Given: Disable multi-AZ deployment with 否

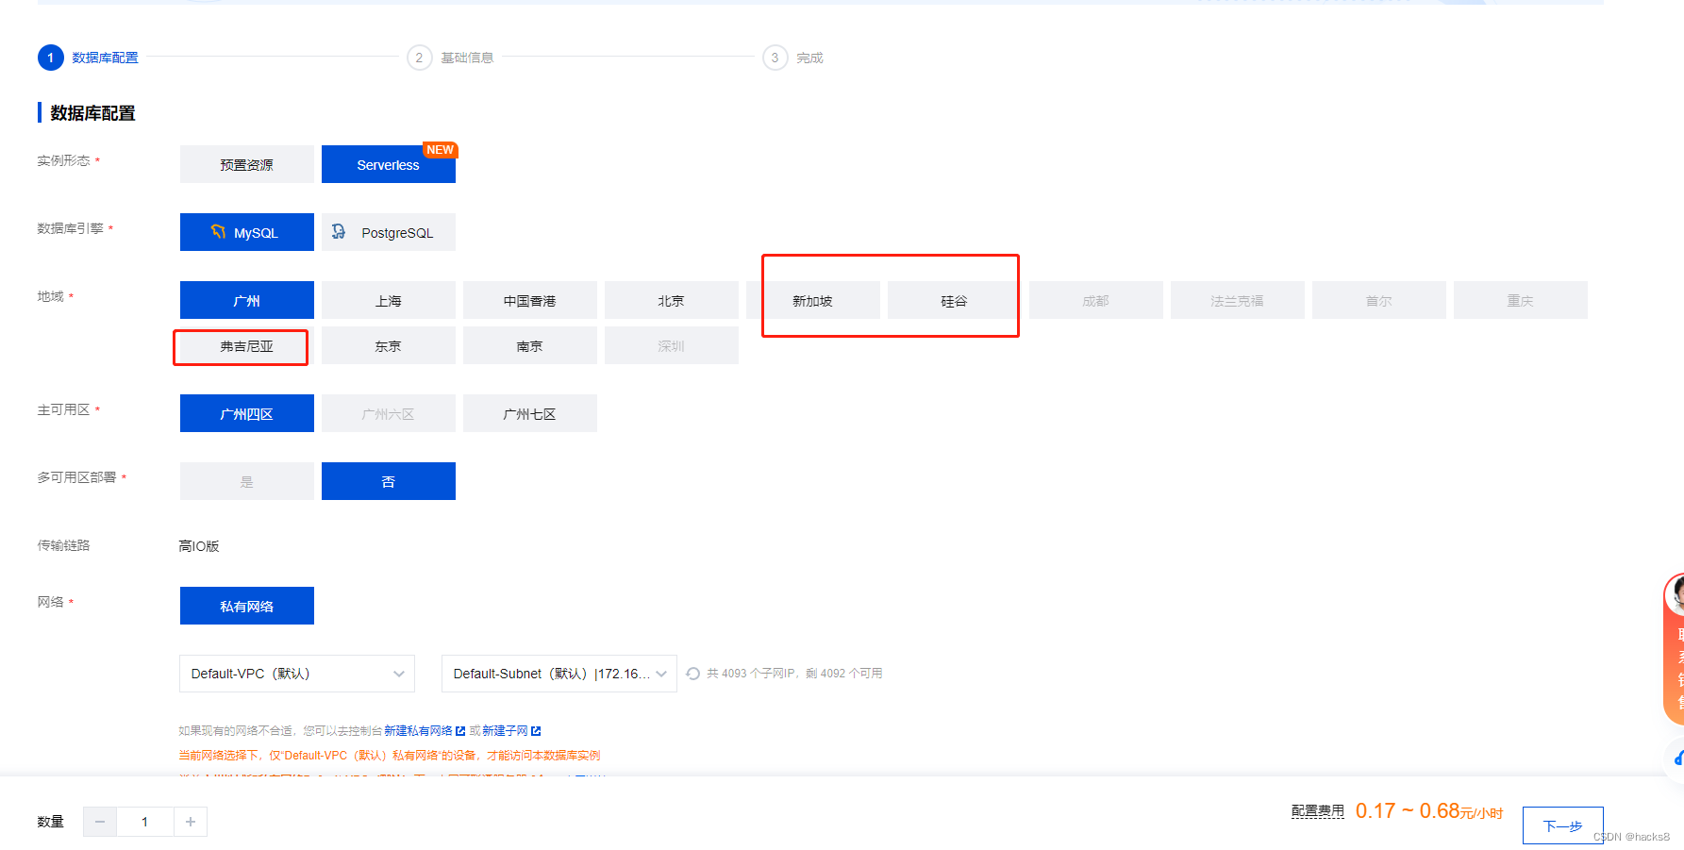Looking at the screenshot, I should [388, 481].
